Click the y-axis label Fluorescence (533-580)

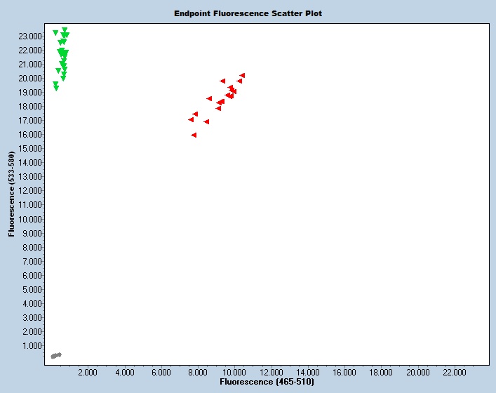12,192
